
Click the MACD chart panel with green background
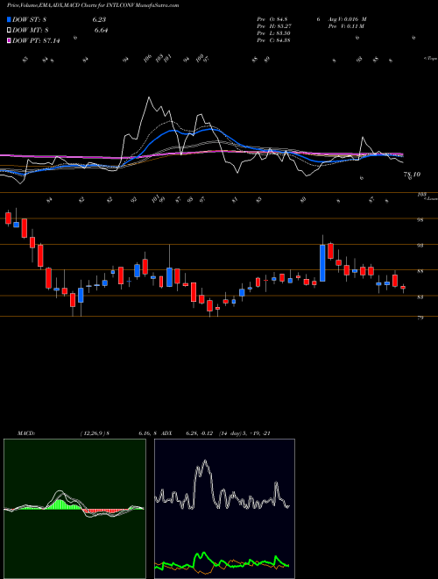[74, 509]
